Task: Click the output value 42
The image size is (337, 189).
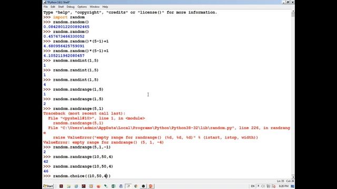Action: coord(46,162)
